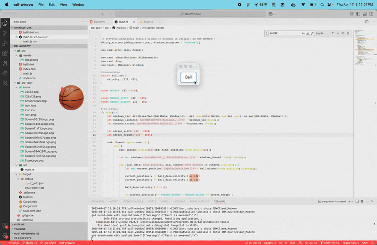Click the Ball button in small window

[188, 77]
